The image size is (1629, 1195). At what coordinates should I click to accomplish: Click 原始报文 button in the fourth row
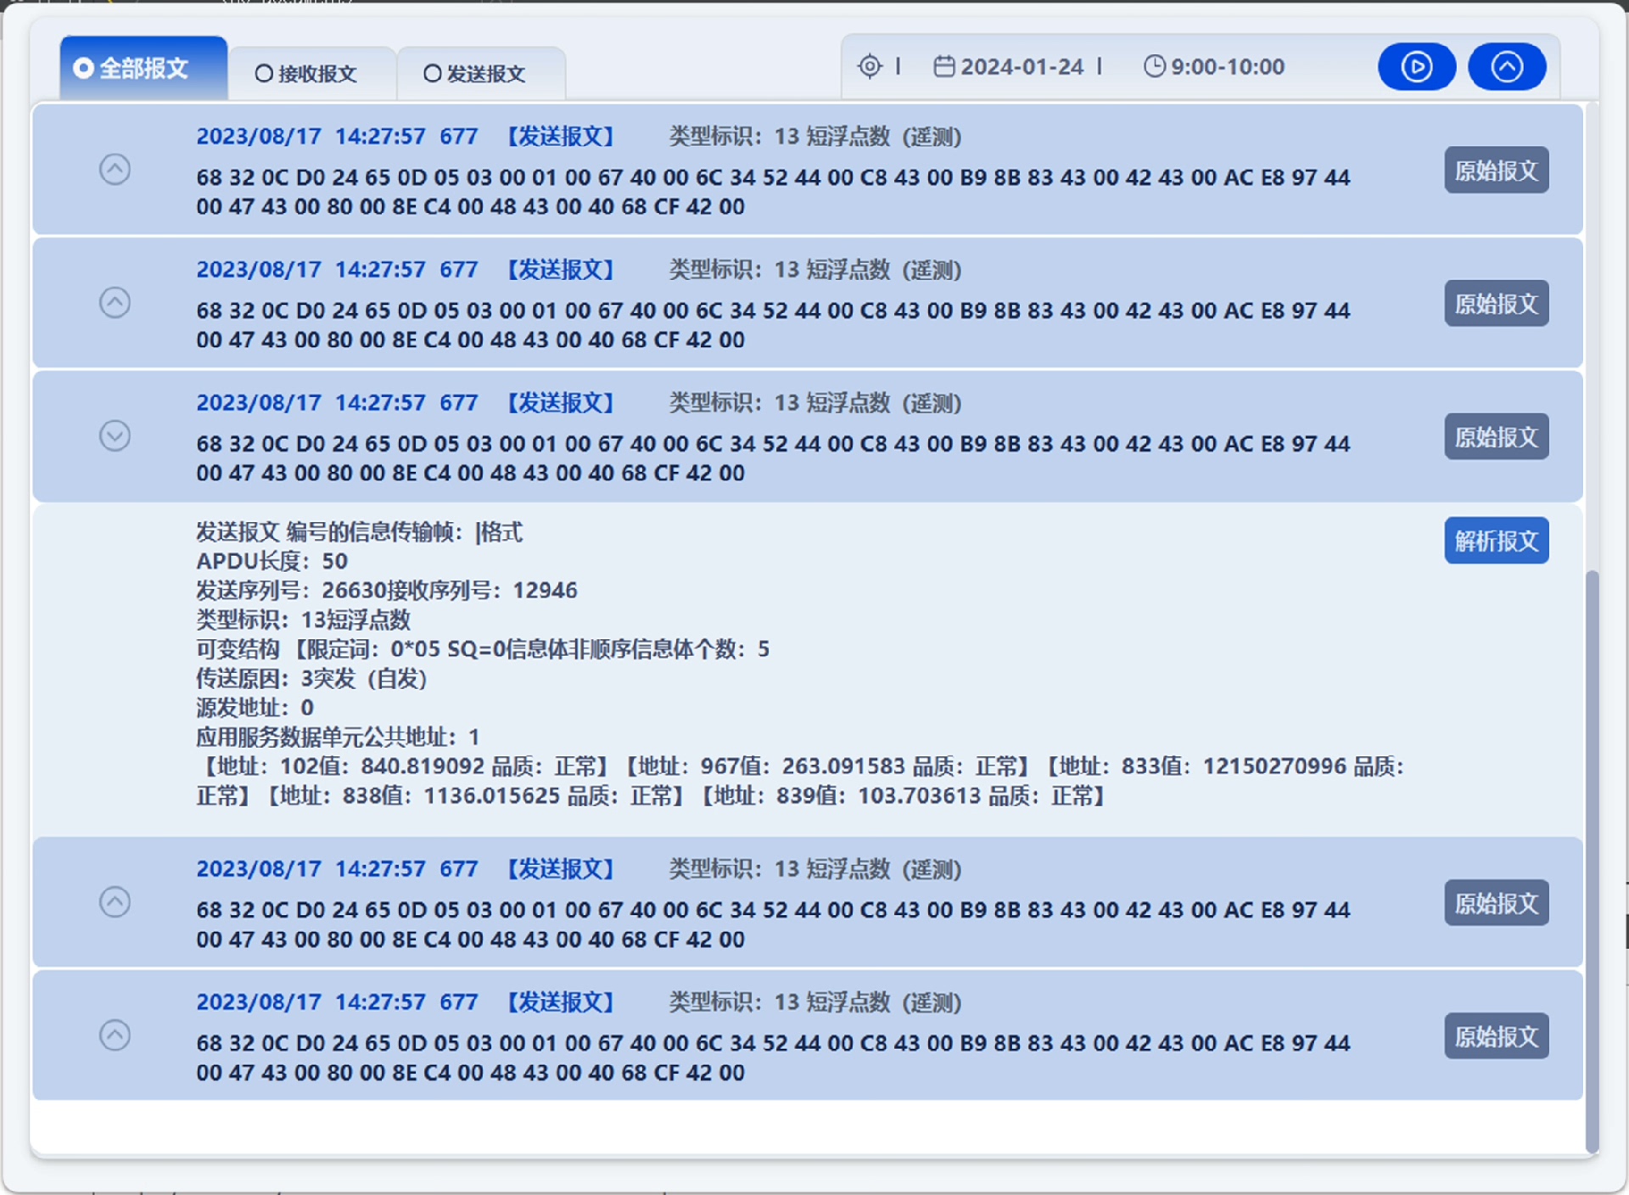[1497, 902]
